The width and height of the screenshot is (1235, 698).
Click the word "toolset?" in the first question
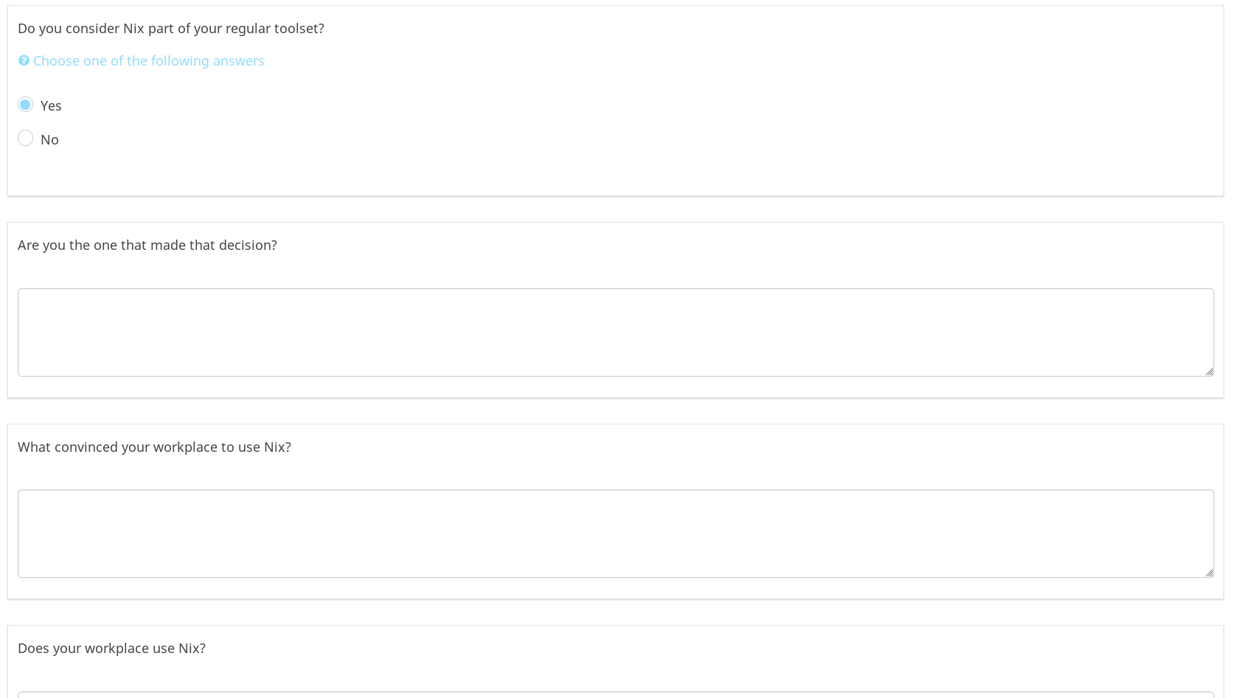(299, 29)
